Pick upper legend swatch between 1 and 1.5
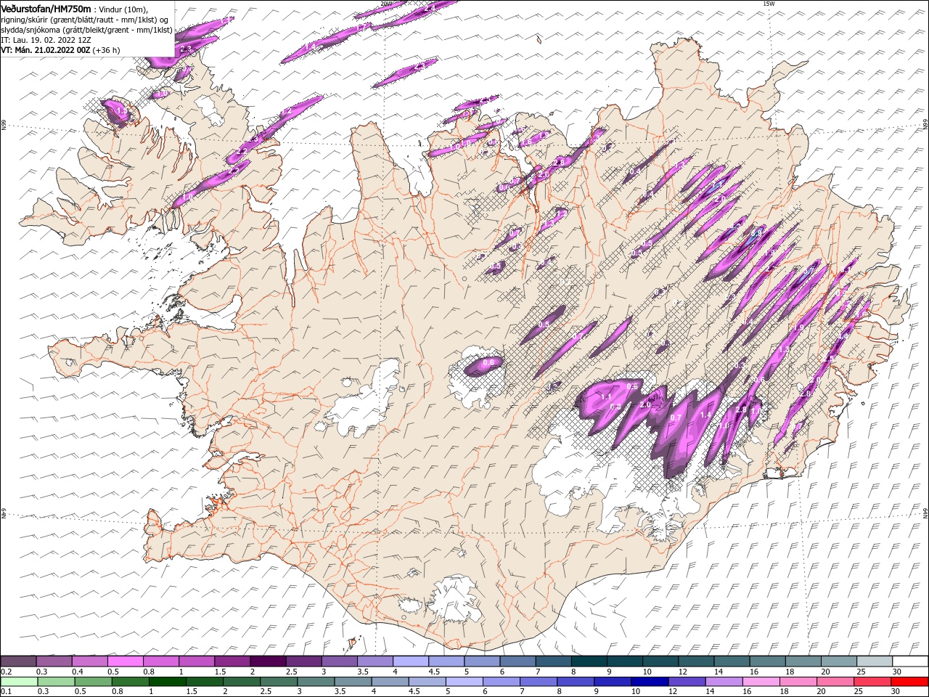 197,661
